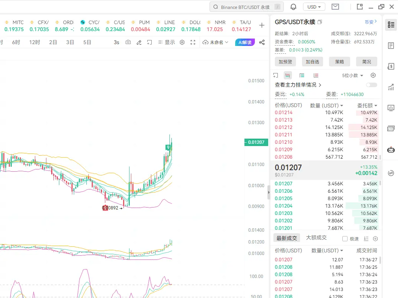The width and height of the screenshot is (398, 298).
Task: Open the watchlist sidebar icon
Action: pos(391,24)
